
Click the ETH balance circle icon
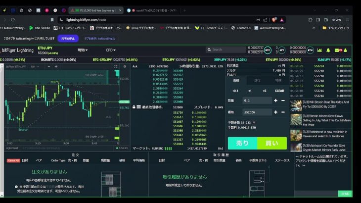click(x=310, y=50)
